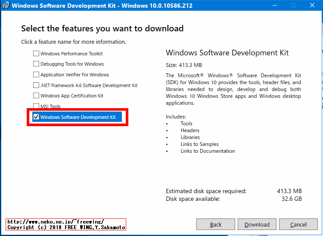Click 'Debugging Tools for Windows' feature name

[72, 64]
